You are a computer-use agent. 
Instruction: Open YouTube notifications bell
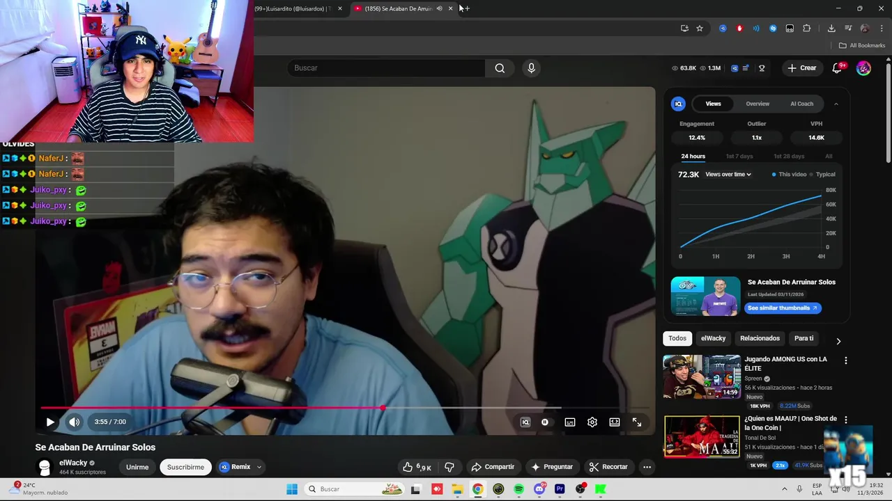pyautogui.click(x=837, y=68)
